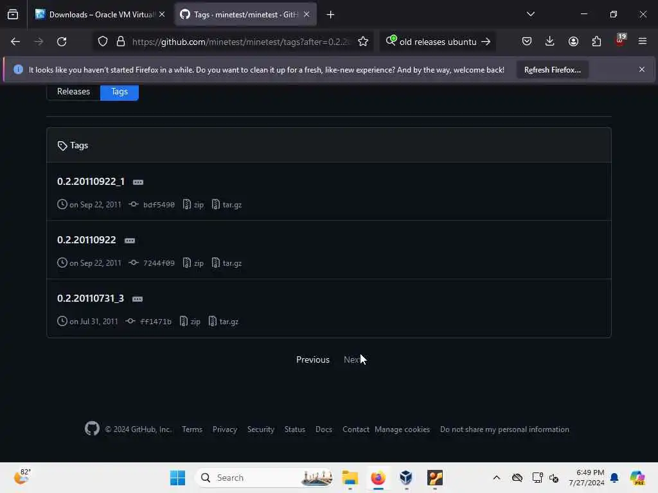Submit search with the arrow icon
Viewport: 658px width, 493px height.
coord(486,42)
